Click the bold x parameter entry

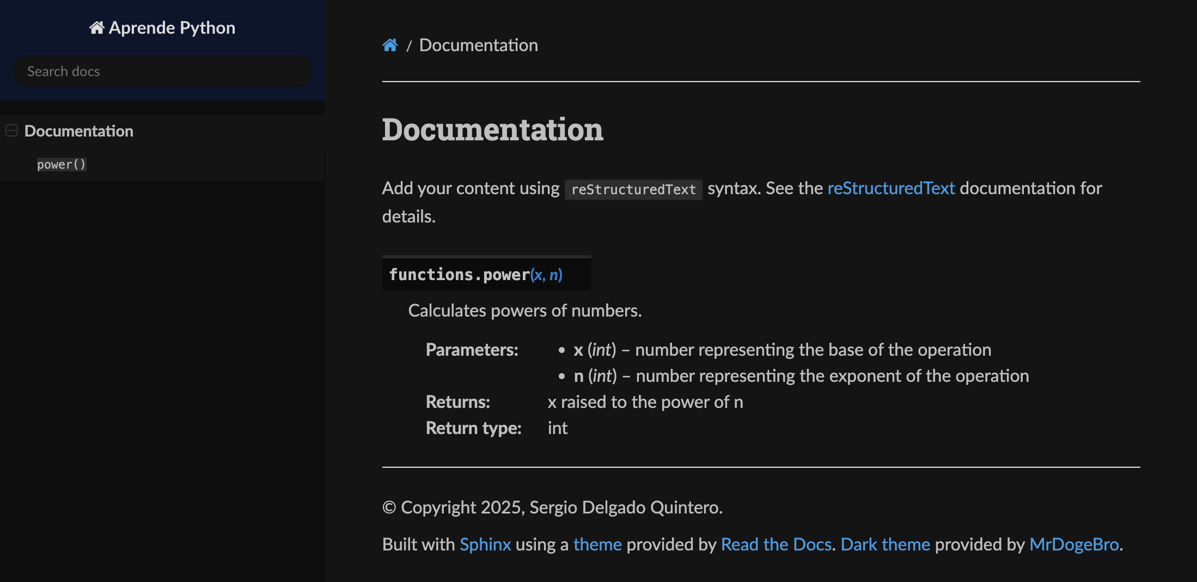(x=578, y=350)
